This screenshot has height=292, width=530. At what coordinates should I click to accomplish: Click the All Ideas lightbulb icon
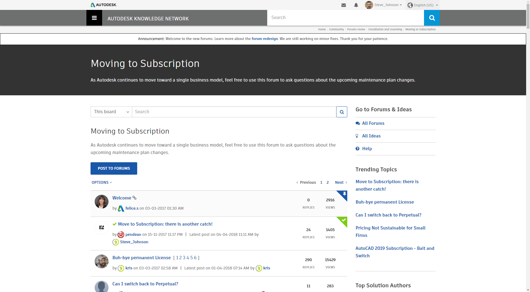point(357,136)
